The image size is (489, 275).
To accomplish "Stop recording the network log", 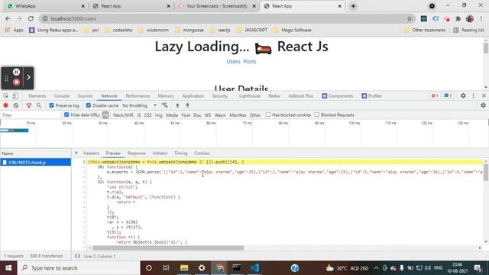I will (5, 105).
